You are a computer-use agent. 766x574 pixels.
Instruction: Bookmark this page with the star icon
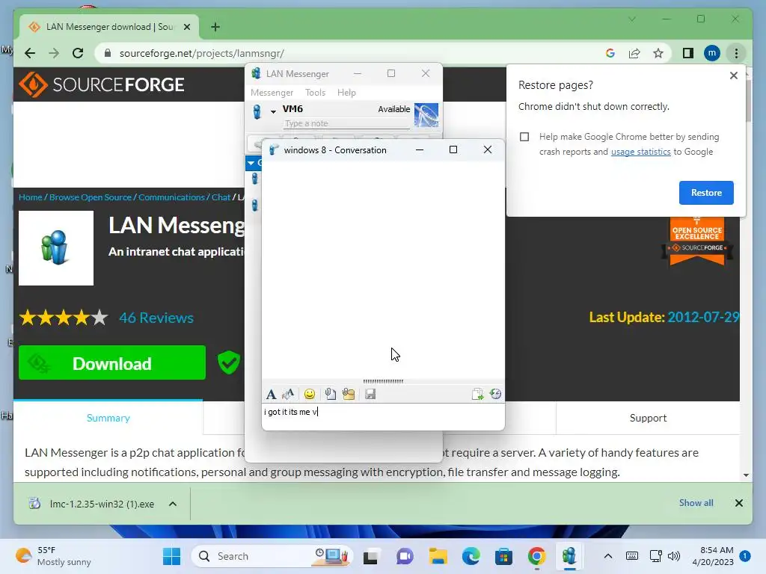point(658,53)
